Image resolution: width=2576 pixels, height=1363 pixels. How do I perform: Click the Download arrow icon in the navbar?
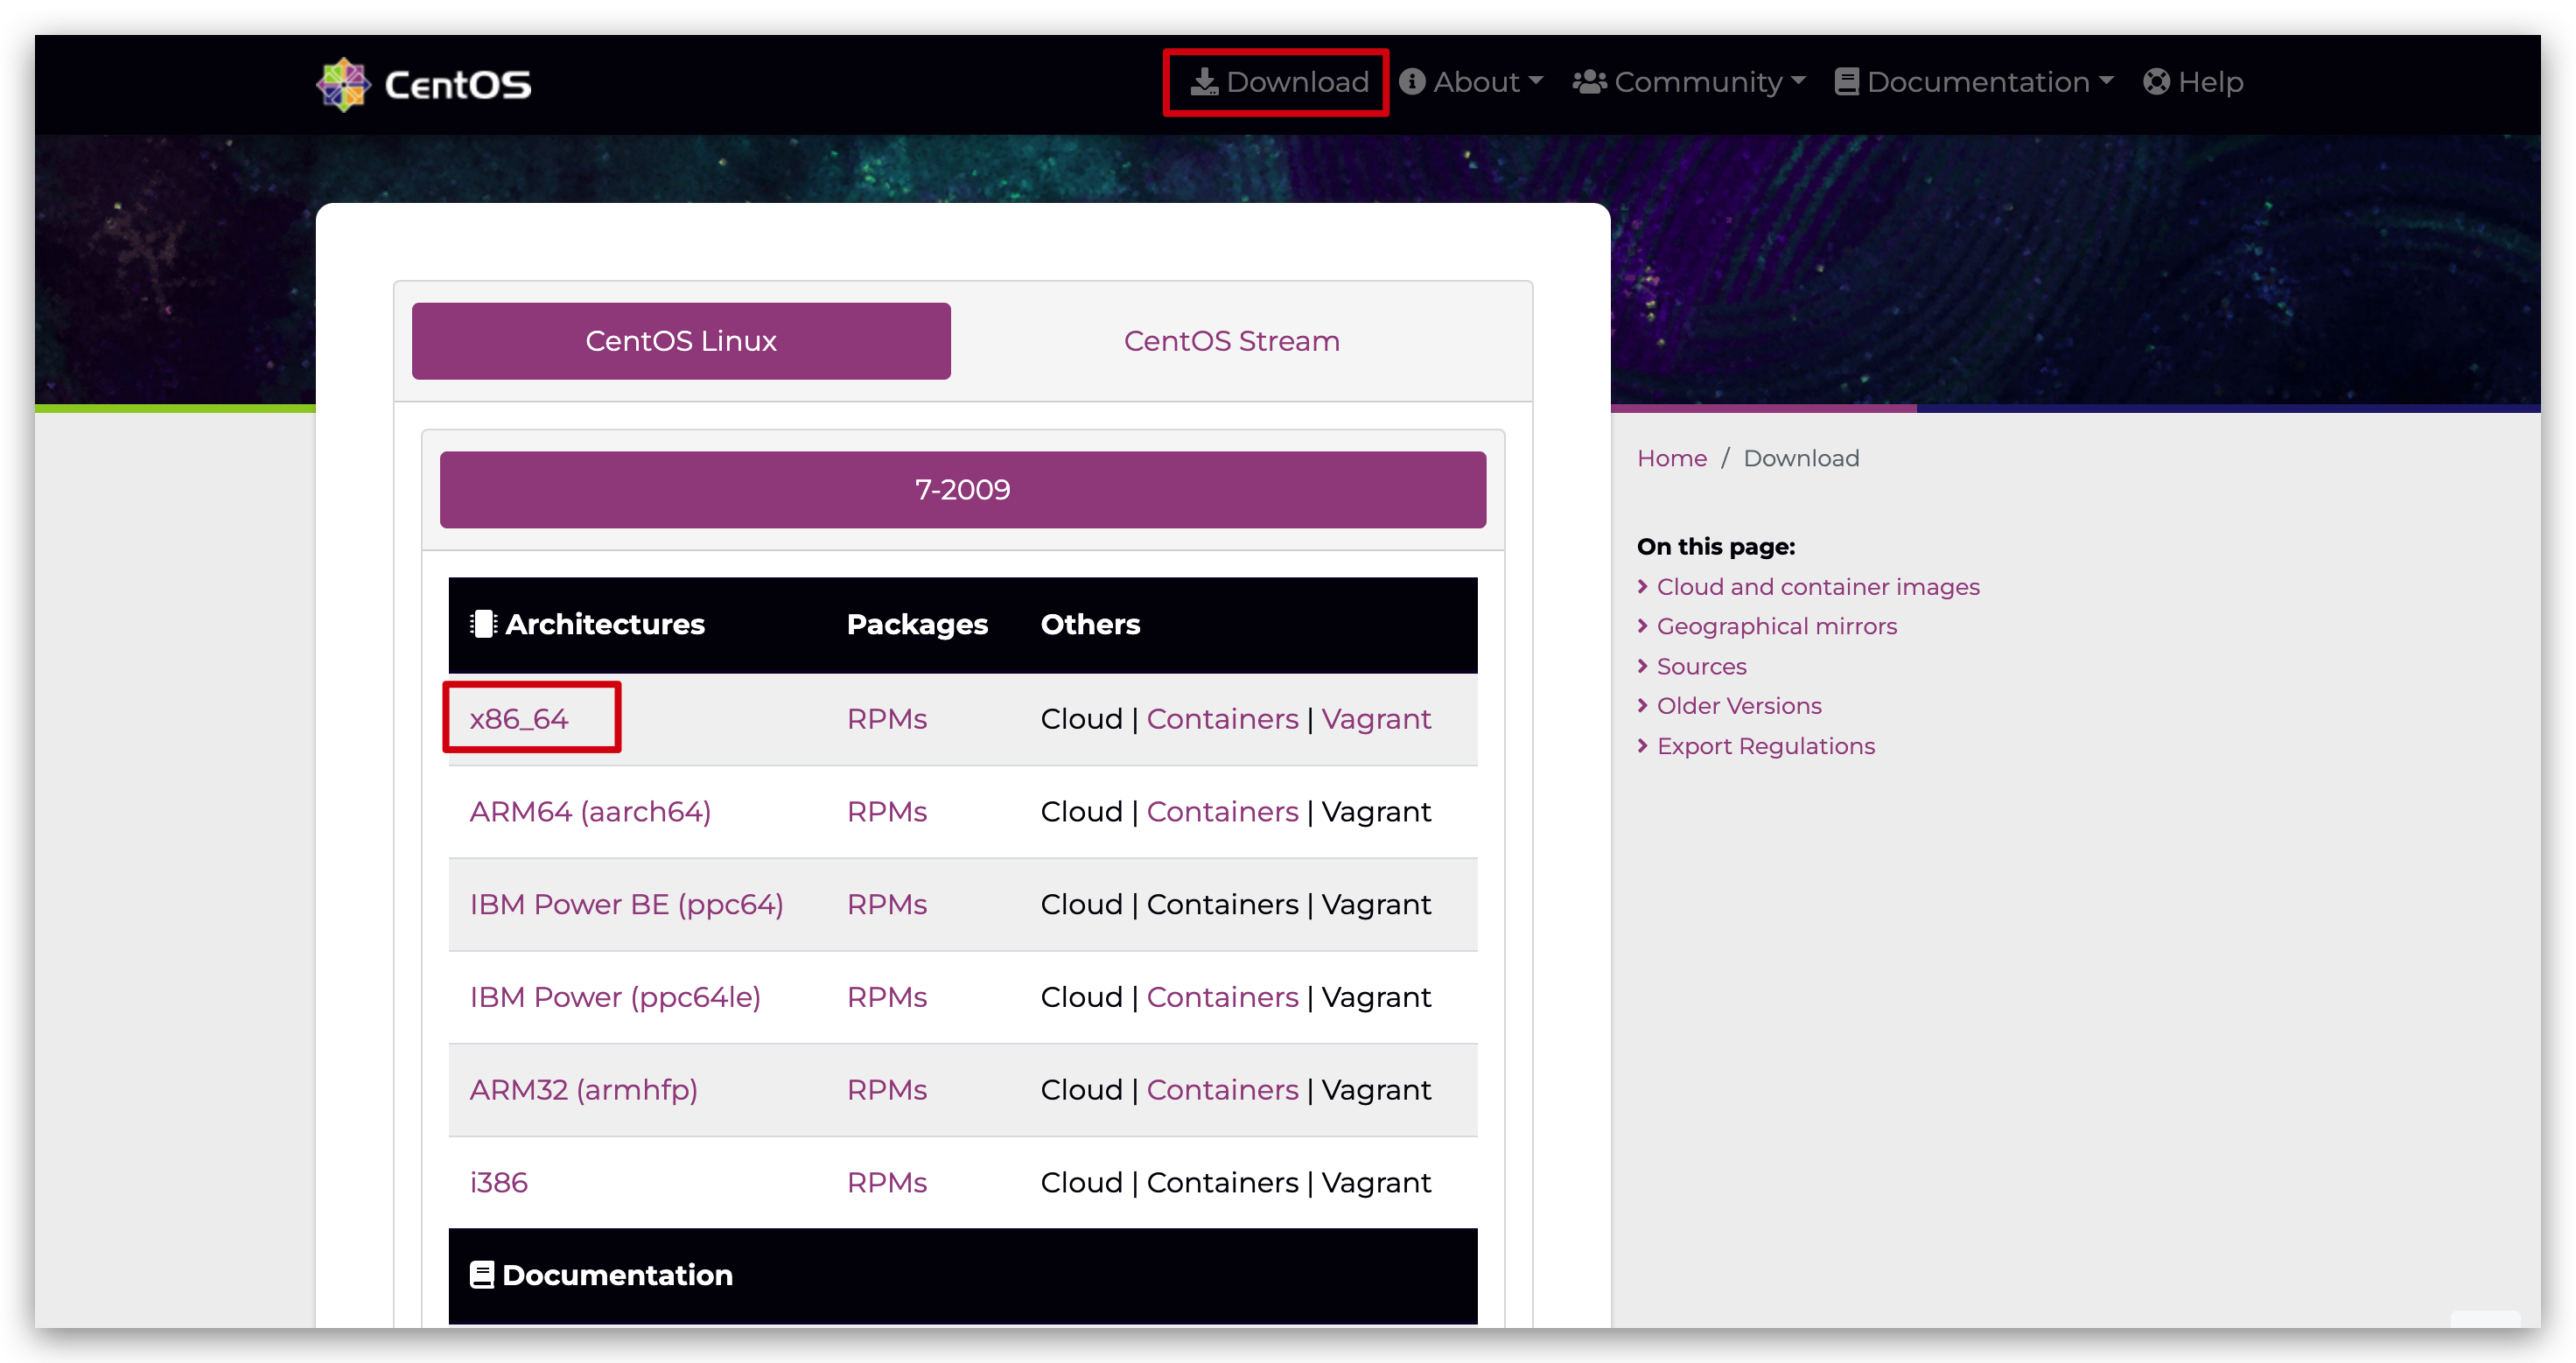click(1204, 82)
